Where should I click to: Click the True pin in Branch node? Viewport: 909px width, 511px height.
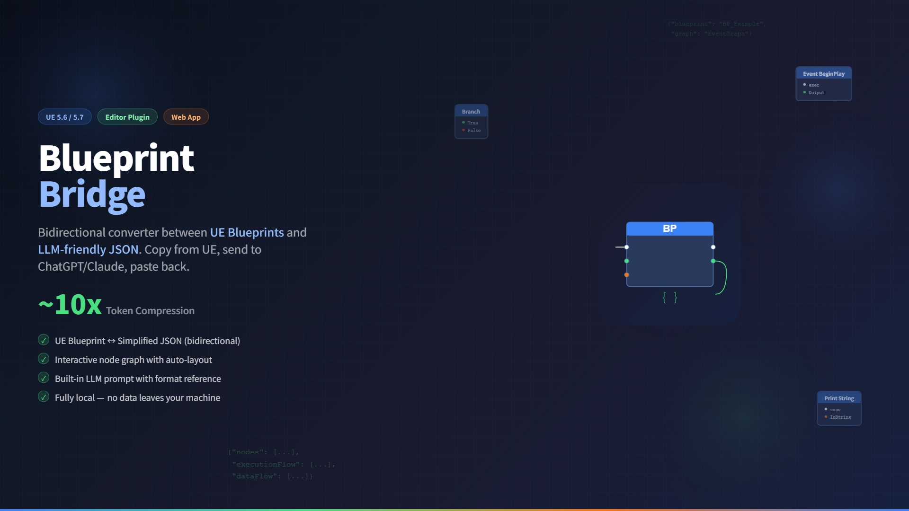(463, 123)
